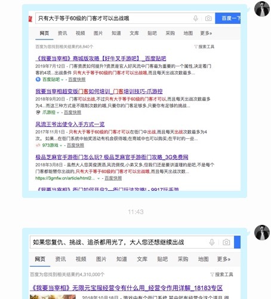Image resolution: width=271 pixels, height=299 pixels.
Task: Click microphone icon in second search box
Action: [x=212, y=242]
